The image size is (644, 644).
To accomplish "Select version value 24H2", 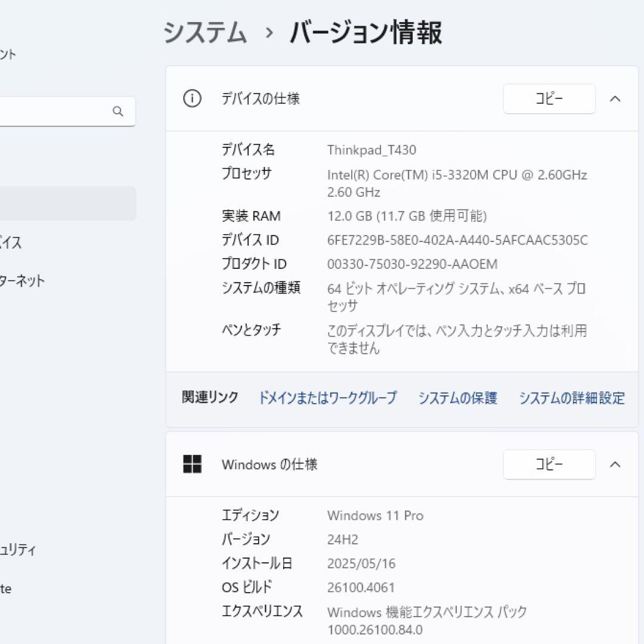I will [x=342, y=539].
